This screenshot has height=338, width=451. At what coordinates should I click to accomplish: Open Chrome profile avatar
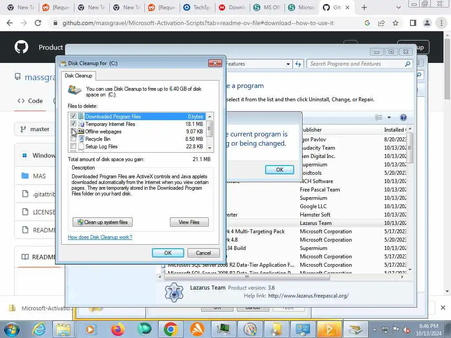427,23
